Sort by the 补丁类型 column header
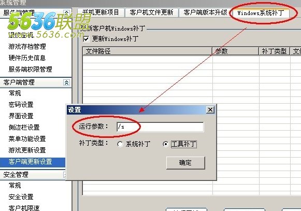The height and width of the screenshot is (211, 301). coord(274,51)
